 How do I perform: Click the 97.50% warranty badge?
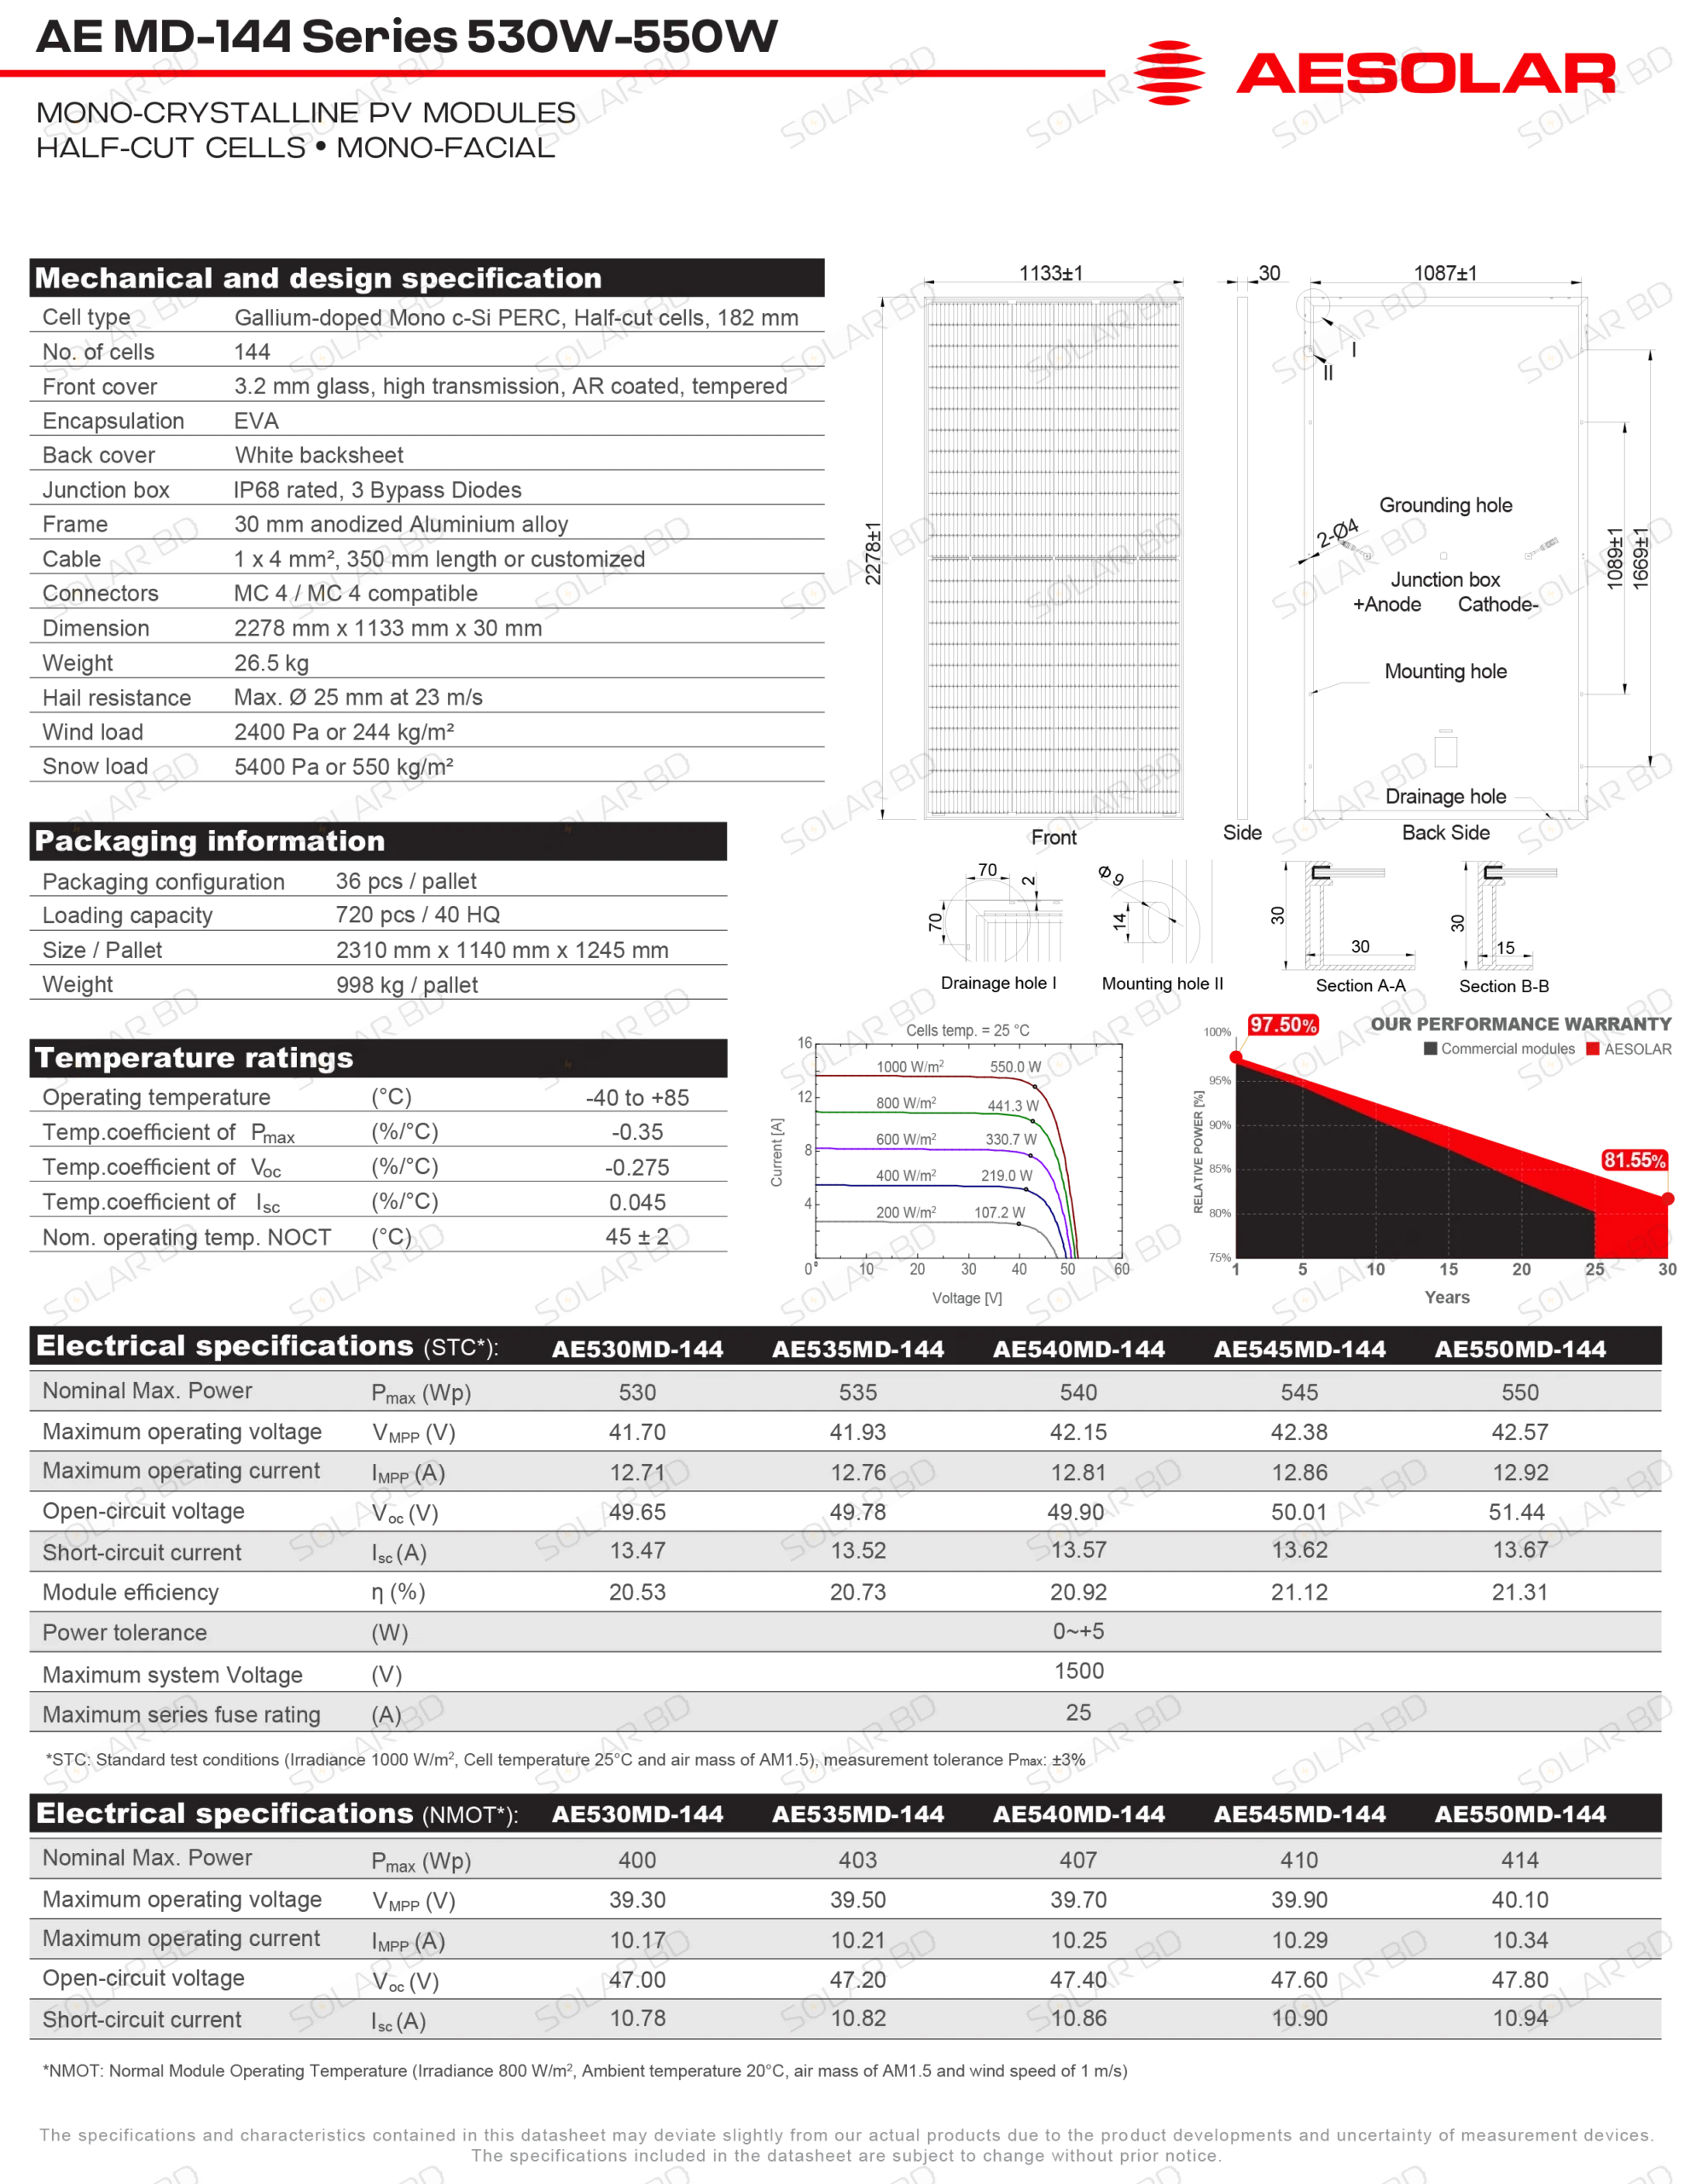coord(1283,1025)
